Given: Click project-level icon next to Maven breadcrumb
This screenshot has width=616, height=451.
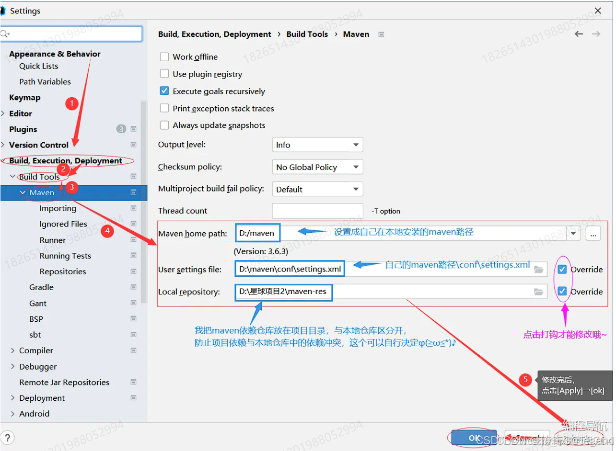Looking at the screenshot, I should coord(381,34).
